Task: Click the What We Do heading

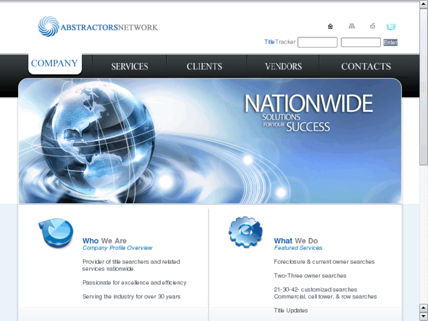Action: click(x=296, y=241)
